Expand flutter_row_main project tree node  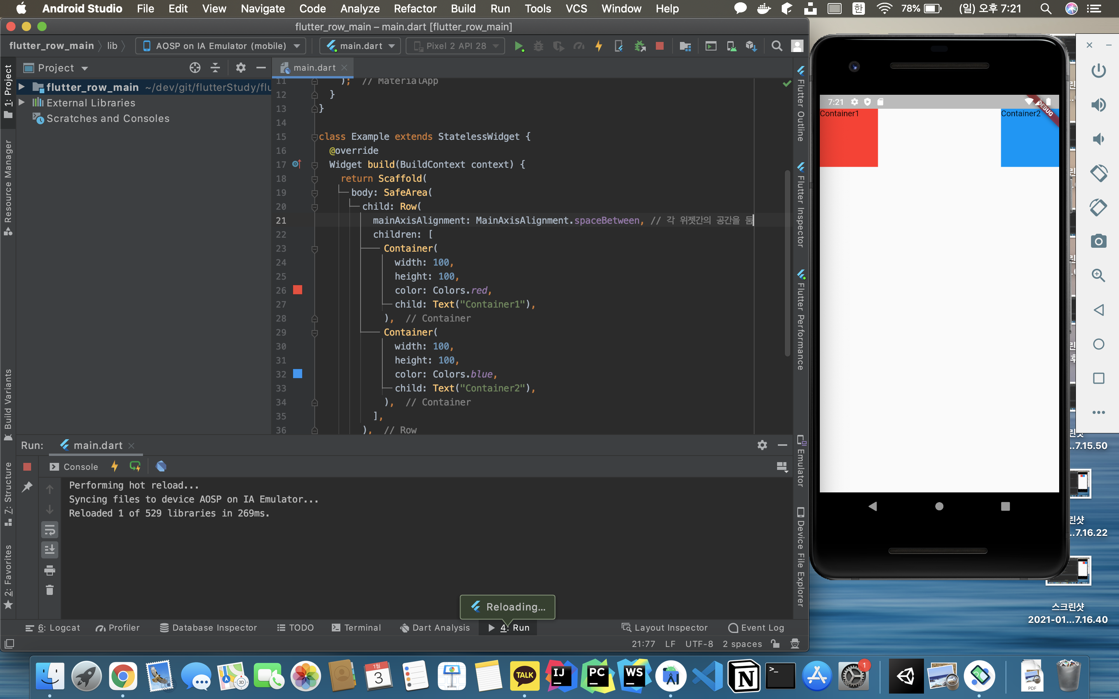[x=21, y=87]
